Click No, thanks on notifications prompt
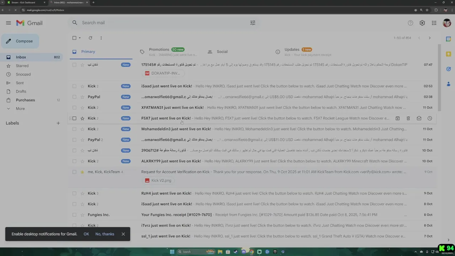Screen dimensions: 455x256 coord(105,234)
